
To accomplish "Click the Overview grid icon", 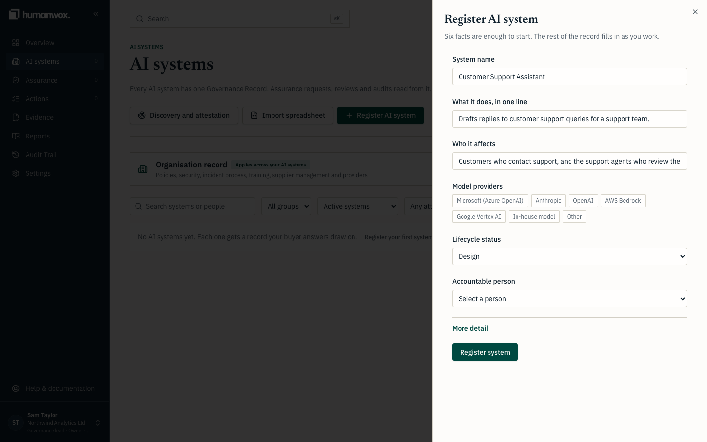I will 16,43.
